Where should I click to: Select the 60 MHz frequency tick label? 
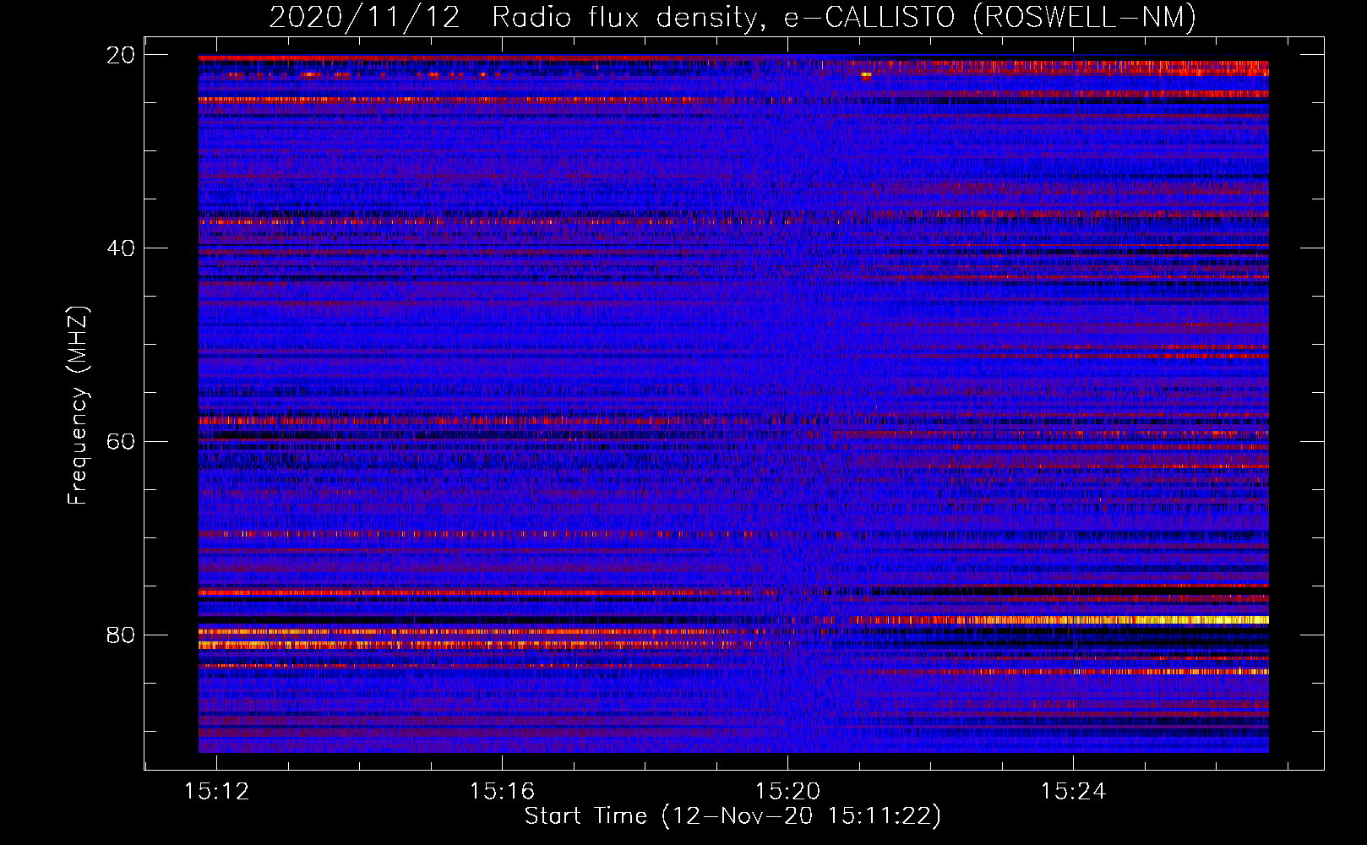(121, 442)
